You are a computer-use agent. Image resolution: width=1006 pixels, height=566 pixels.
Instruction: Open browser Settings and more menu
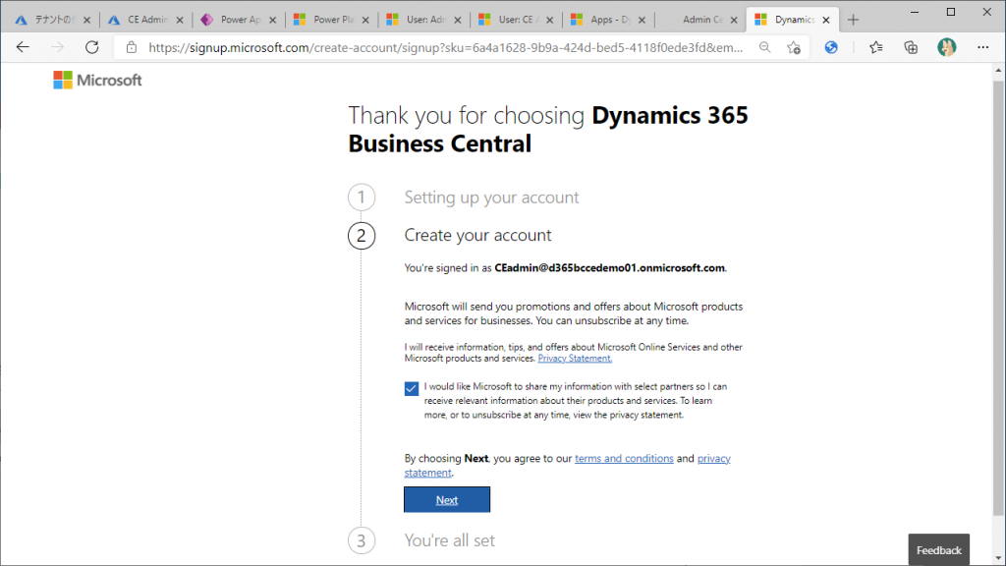(x=982, y=47)
